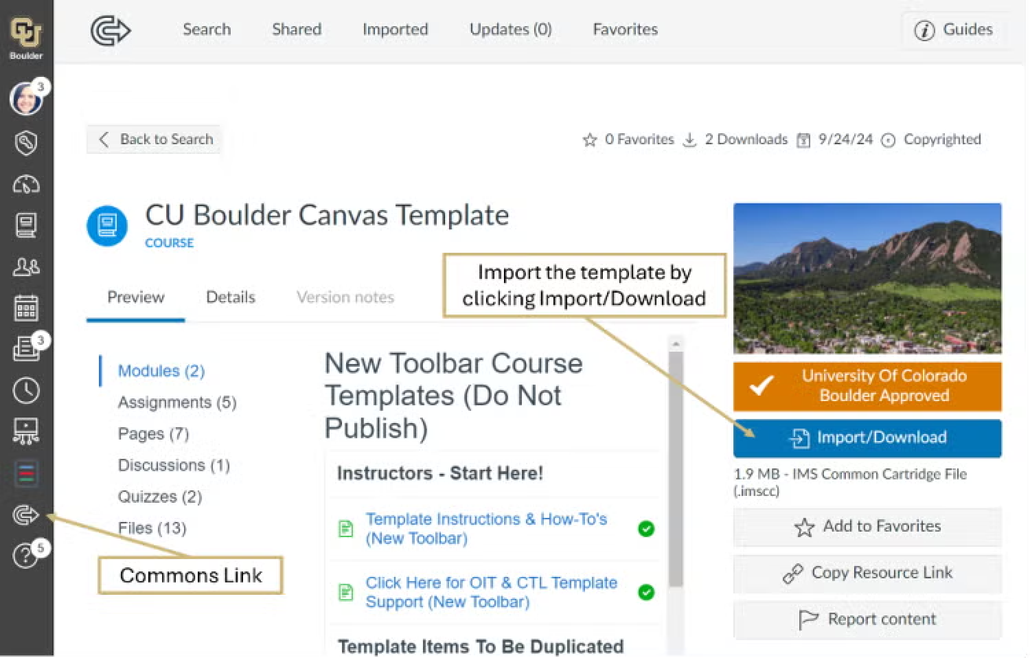The image size is (1030, 658).
Task: Click the COURSE type label
Action: (169, 243)
